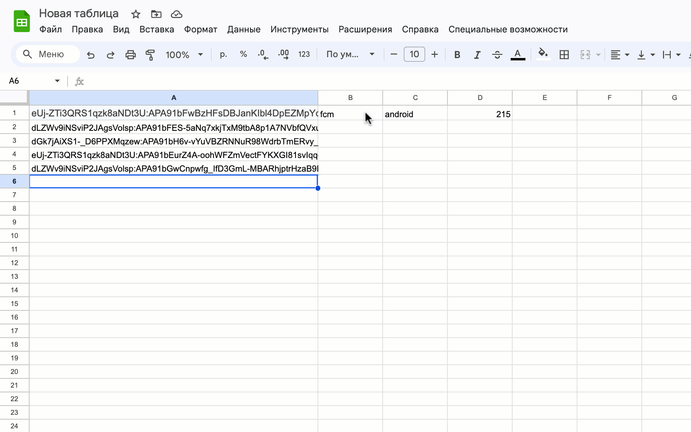This screenshot has height=432, width=691.
Task: Toggle bold formatting
Action: pyautogui.click(x=457, y=54)
